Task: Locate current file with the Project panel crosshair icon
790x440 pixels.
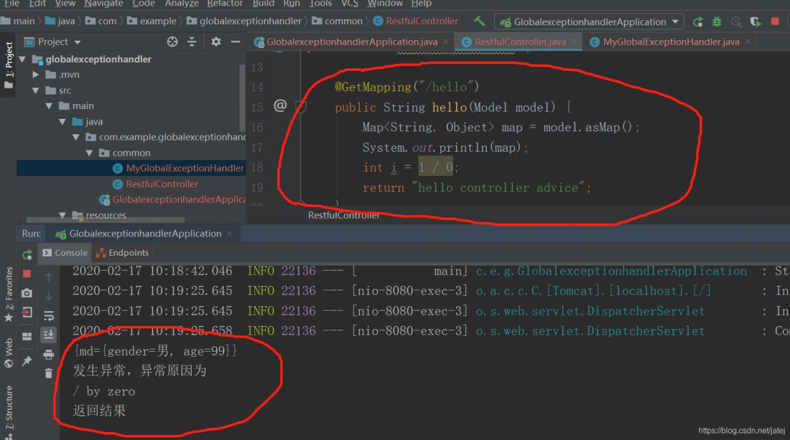Action: 172,42
